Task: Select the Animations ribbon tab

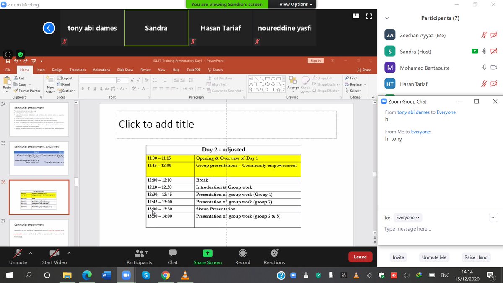Action: click(101, 70)
